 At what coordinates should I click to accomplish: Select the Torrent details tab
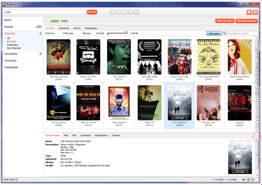tap(52, 135)
